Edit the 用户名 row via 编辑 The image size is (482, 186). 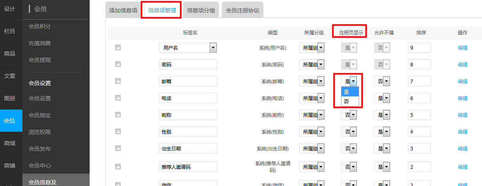pos(462,48)
